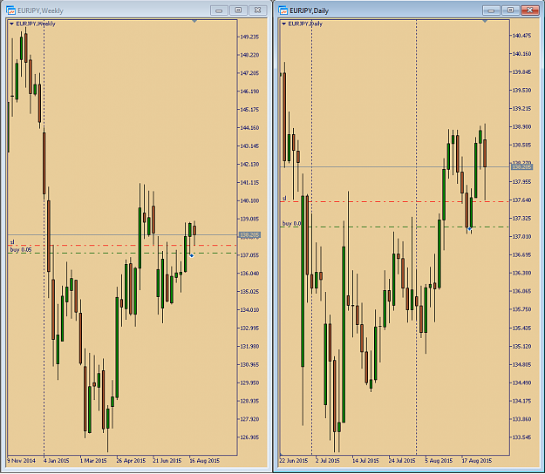This screenshot has height=474, width=545.
Task: Click the chart shift marker in Weekly chart
Action: coord(194,22)
